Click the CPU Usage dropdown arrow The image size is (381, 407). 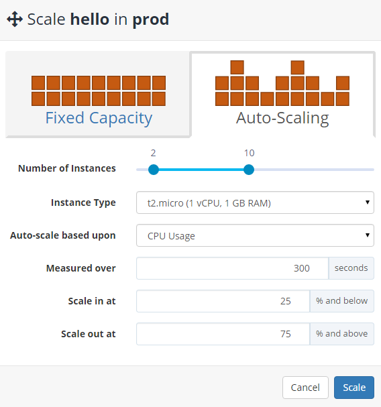click(367, 235)
